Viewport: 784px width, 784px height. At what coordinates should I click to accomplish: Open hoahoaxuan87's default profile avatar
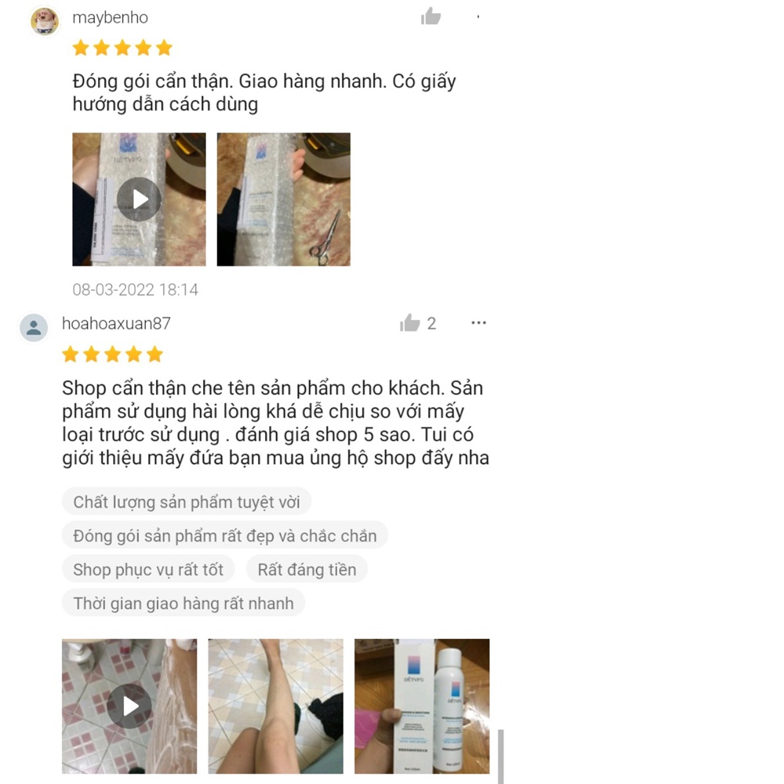pyautogui.click(x=34, y=328)
